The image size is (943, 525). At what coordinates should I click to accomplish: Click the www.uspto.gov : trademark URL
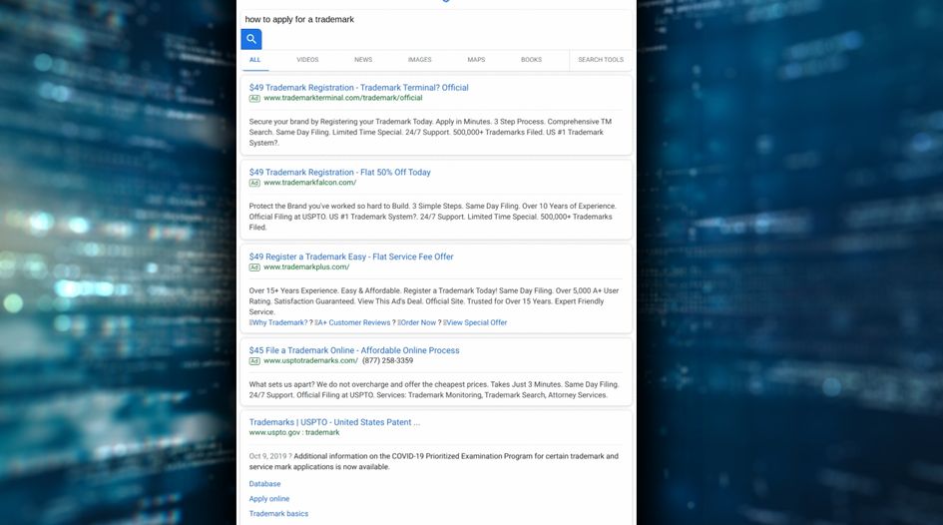pyautogui.click(x=294, y=432)
